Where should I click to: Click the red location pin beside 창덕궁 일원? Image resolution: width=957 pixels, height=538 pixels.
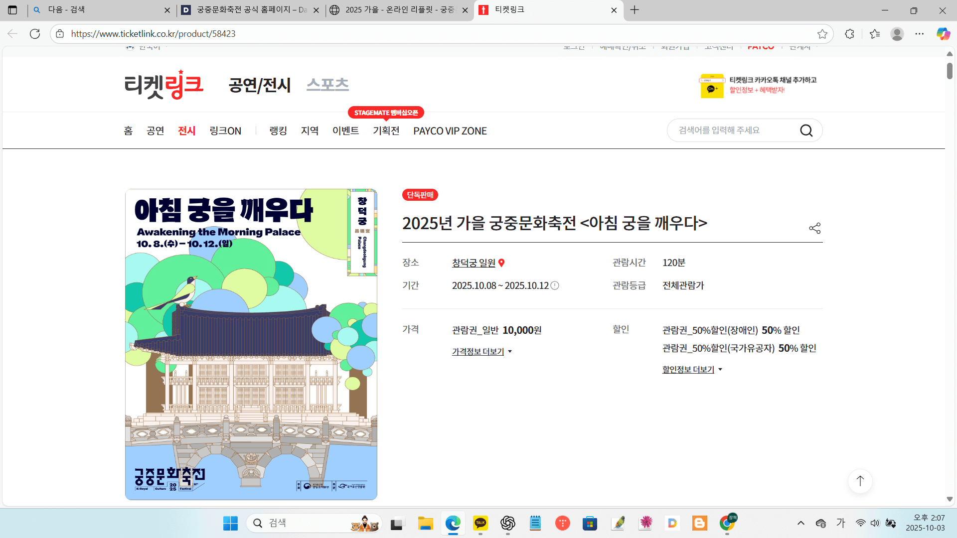(502, 263)
